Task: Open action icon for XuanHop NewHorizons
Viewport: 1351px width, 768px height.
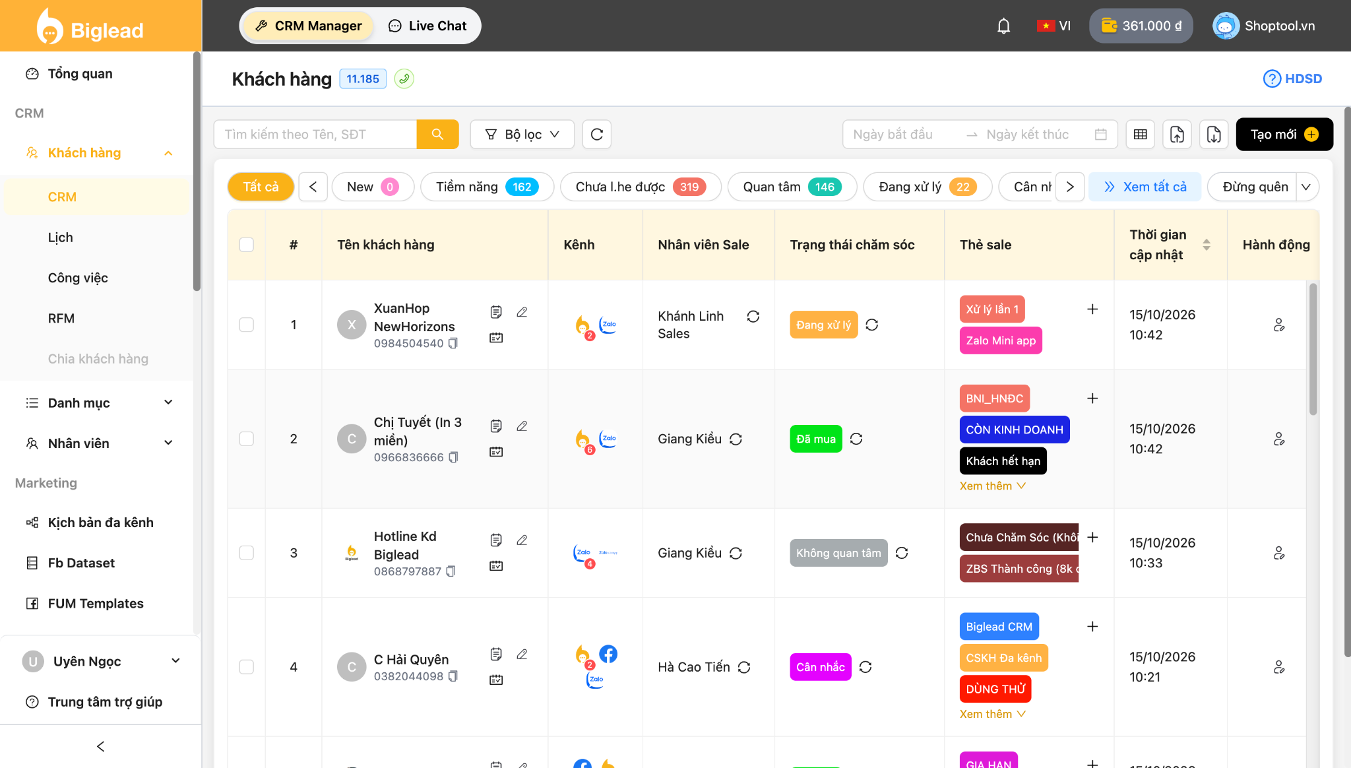Action: 1279,325
